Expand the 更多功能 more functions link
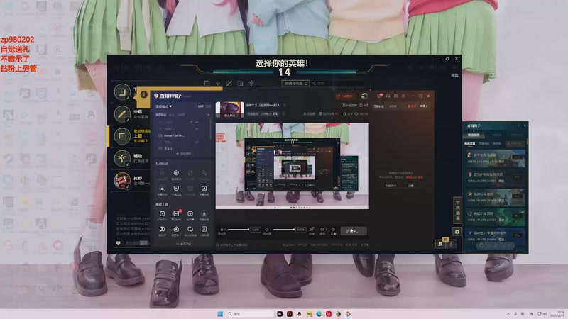Screen dimensions: 568x319 point(183,244)
